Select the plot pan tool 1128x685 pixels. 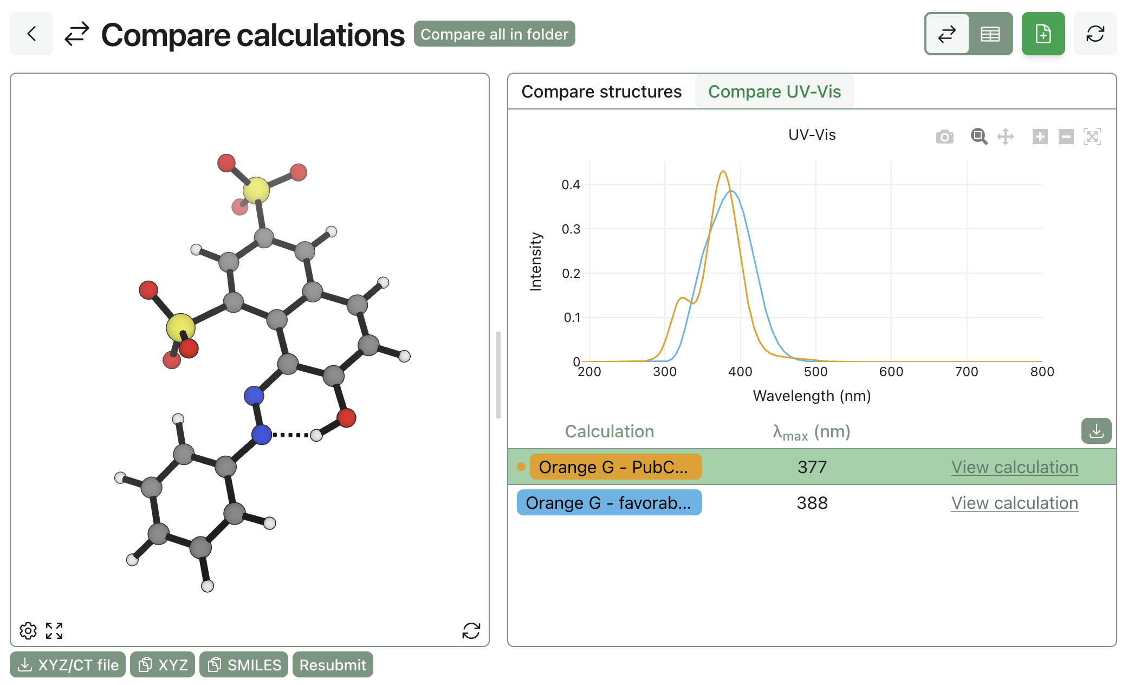(1006, 137)
